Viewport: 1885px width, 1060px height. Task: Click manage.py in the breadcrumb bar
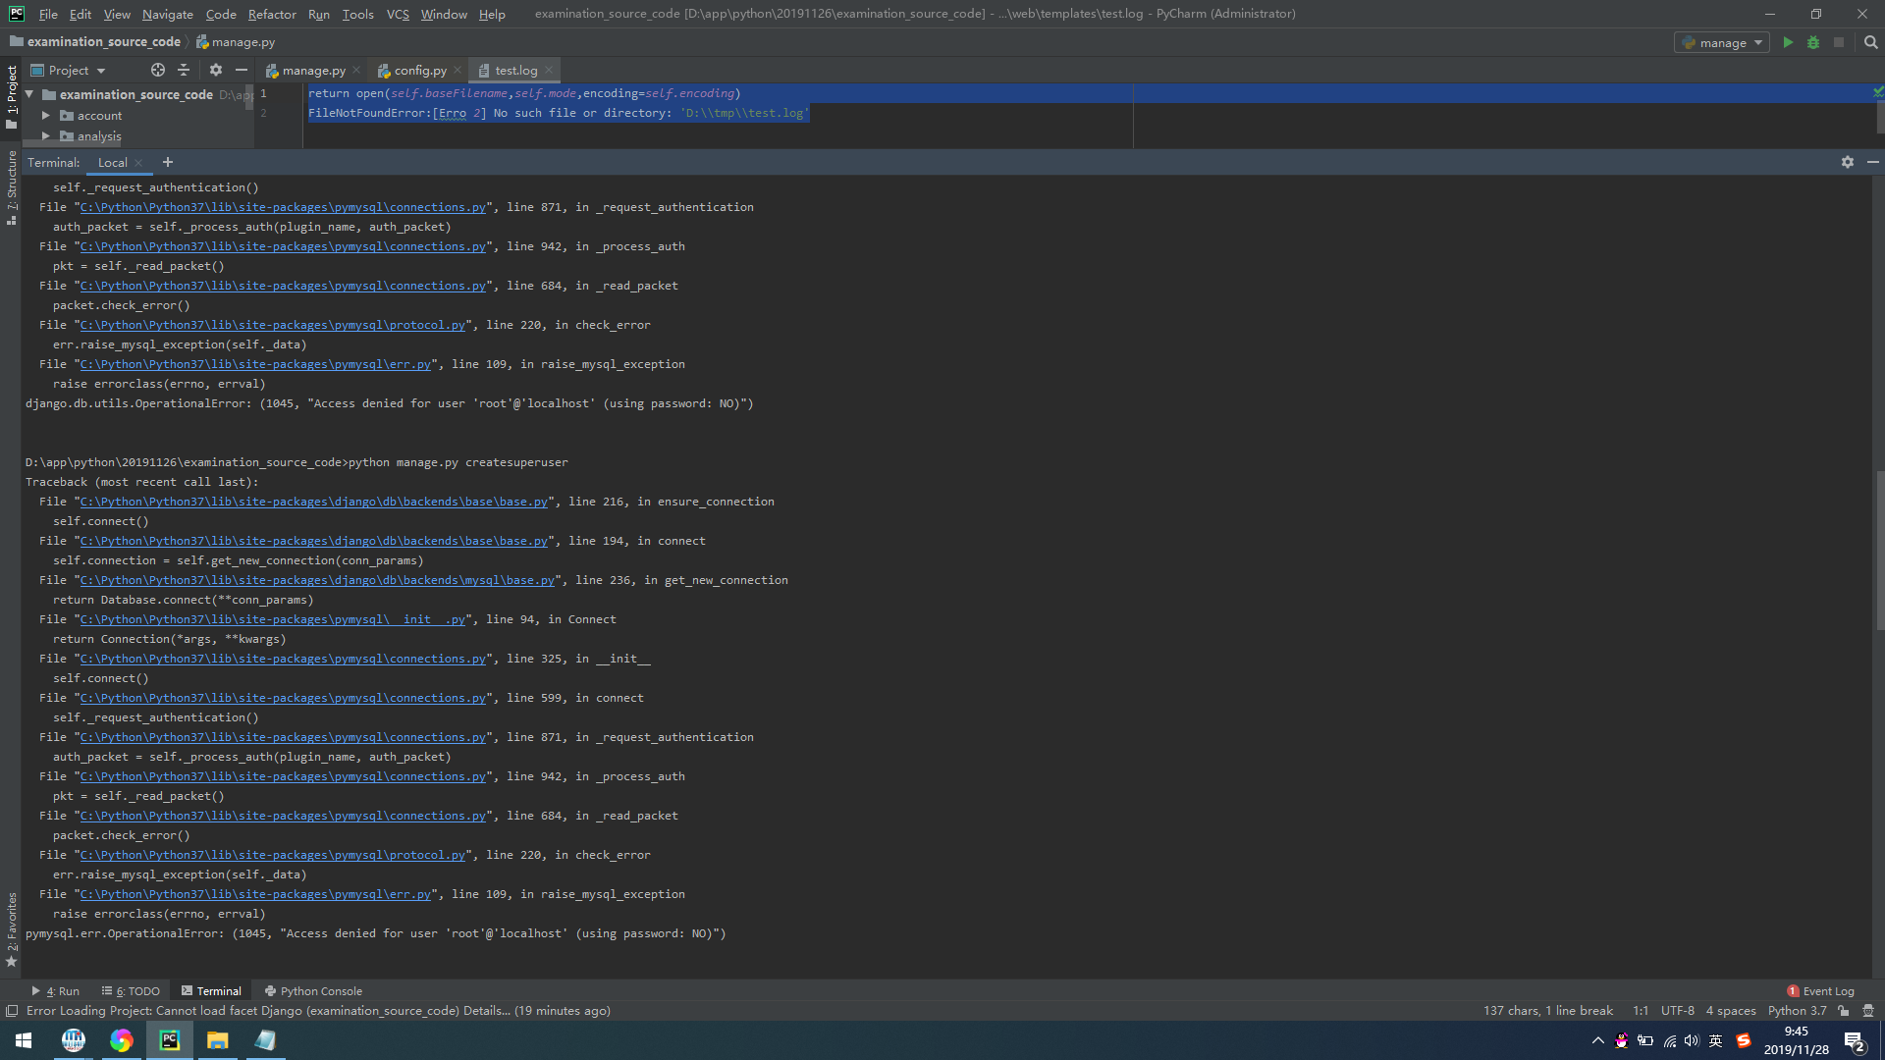click(x=236, y=41)
